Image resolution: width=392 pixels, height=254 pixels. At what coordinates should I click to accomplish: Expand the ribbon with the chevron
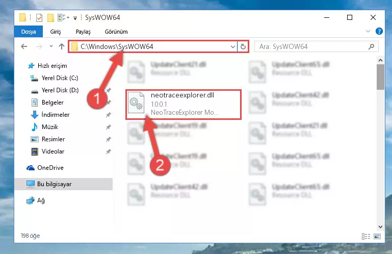click(368, 31)
